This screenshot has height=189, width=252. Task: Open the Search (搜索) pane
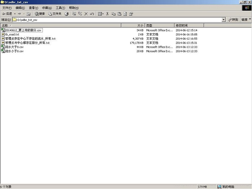click(x=40, y=14)
